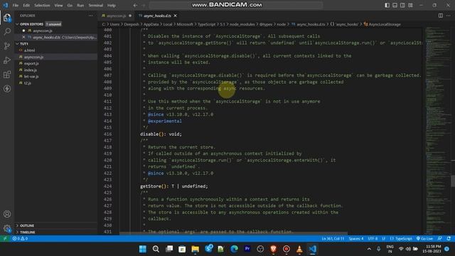Screen dimensions: 455x256
Task: Open File Explorer from taskbar
Action: point(196,249)
